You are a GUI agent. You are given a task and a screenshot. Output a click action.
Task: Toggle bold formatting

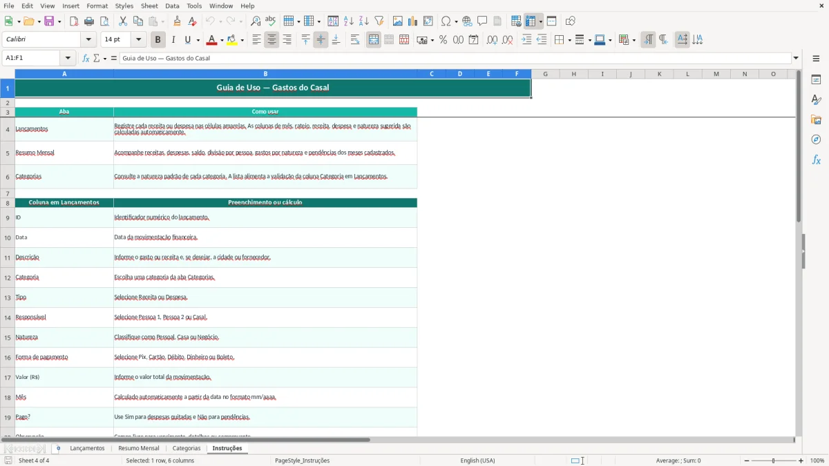tap(158, 40)
